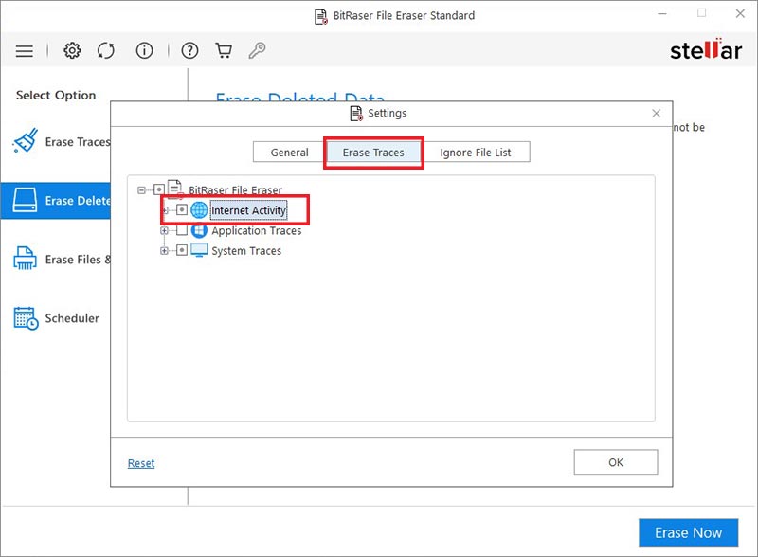
Task: Click the Application Traces Windows icon
Action: coord(199,230)
